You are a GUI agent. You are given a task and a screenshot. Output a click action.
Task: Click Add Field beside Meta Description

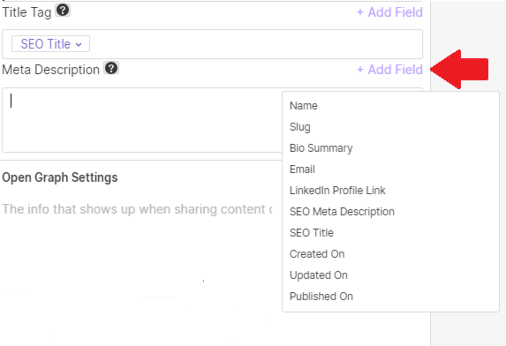click(389, 70)
